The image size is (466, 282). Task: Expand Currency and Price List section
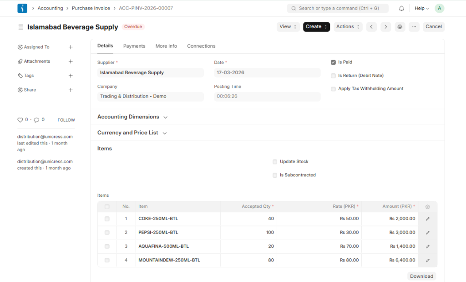(x=132, y=133)
